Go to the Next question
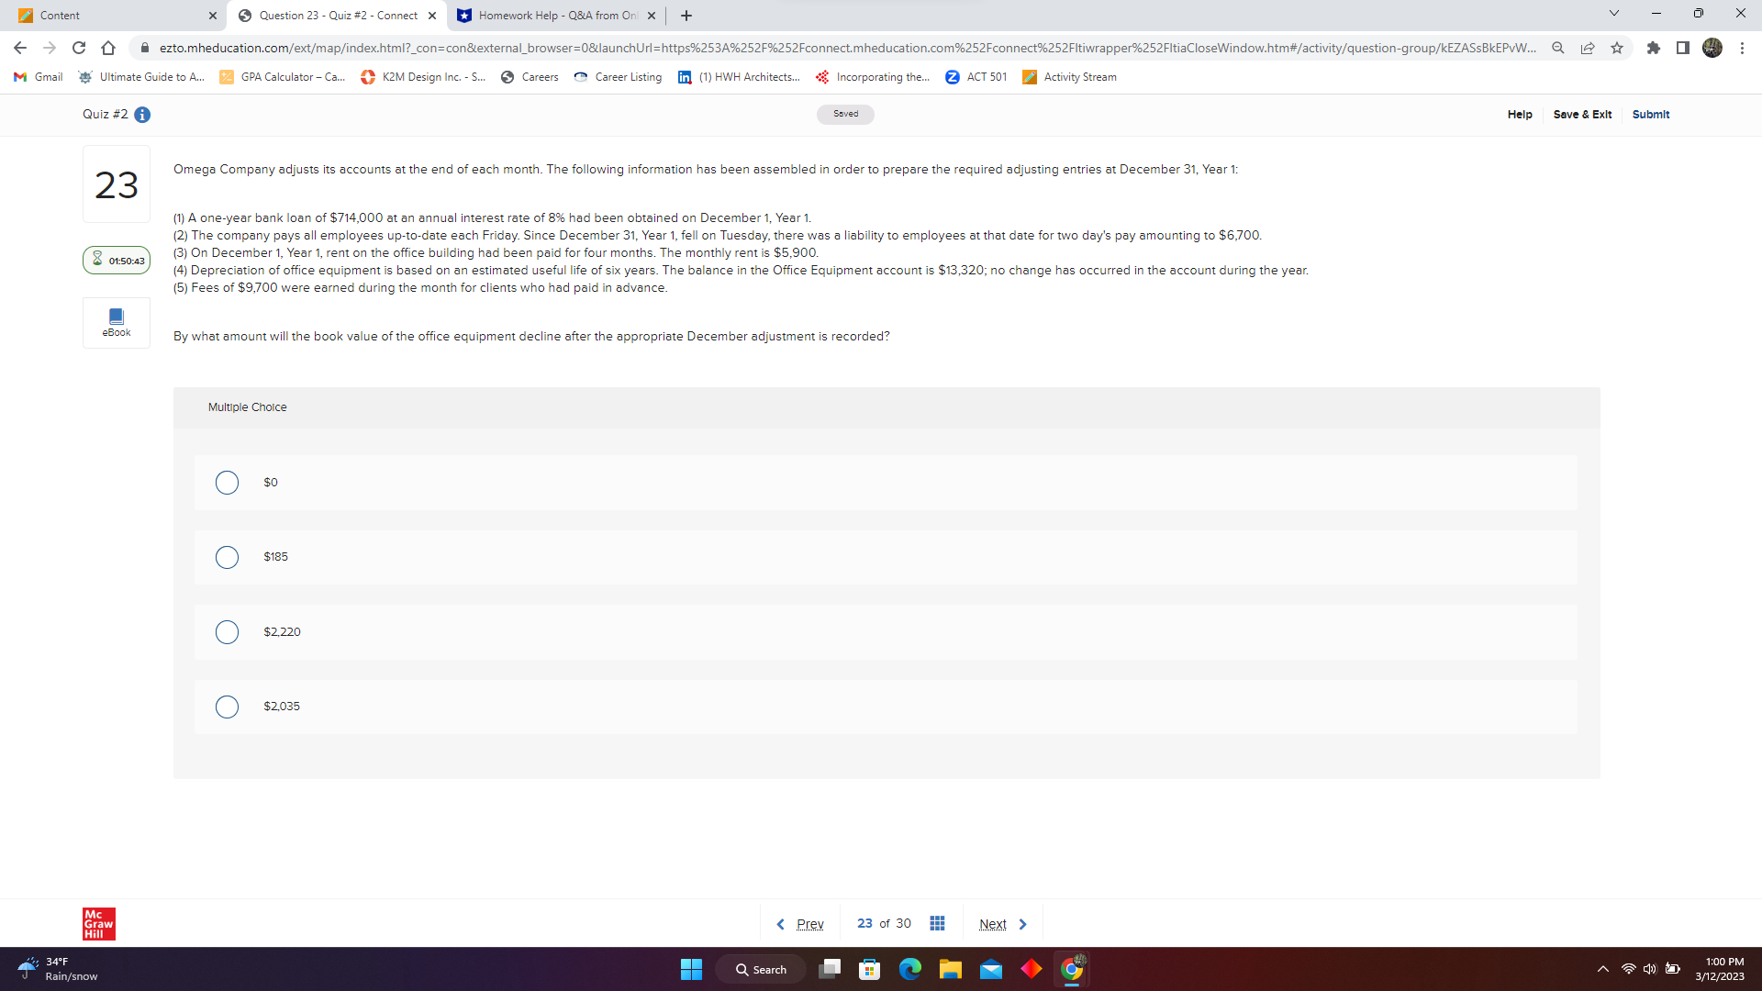The width and height of the screenshot is (1762, 991). point(1002,924)
